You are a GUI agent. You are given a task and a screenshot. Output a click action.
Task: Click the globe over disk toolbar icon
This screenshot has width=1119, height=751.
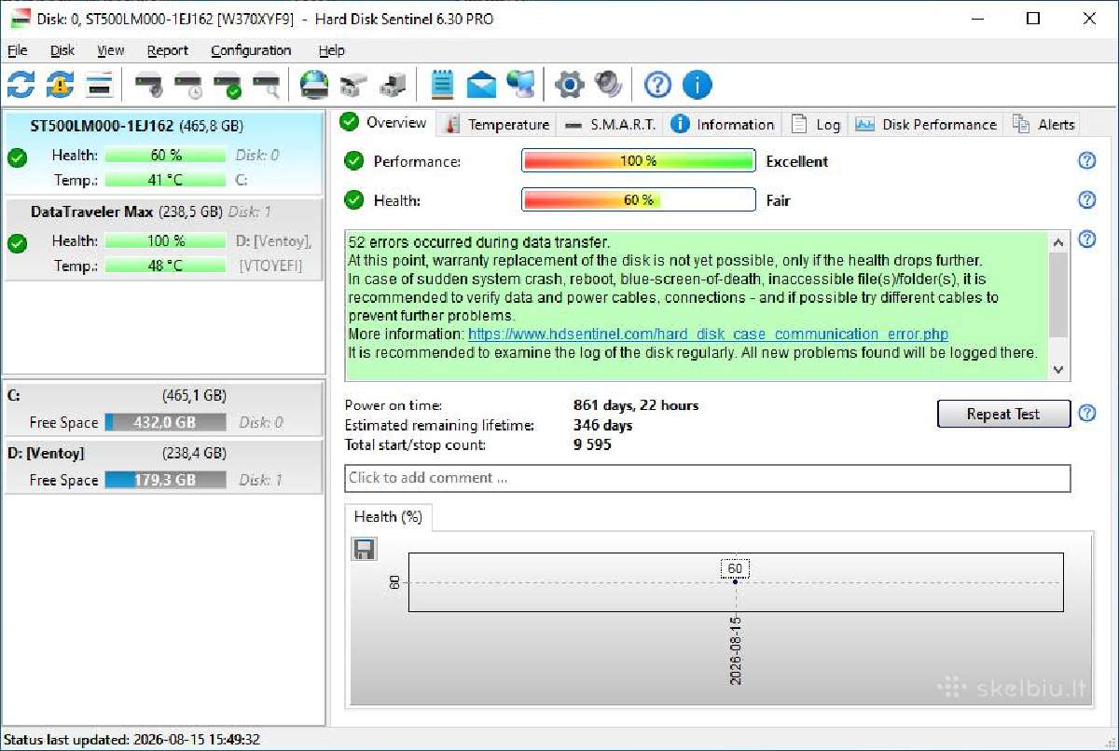pos(314,85)
